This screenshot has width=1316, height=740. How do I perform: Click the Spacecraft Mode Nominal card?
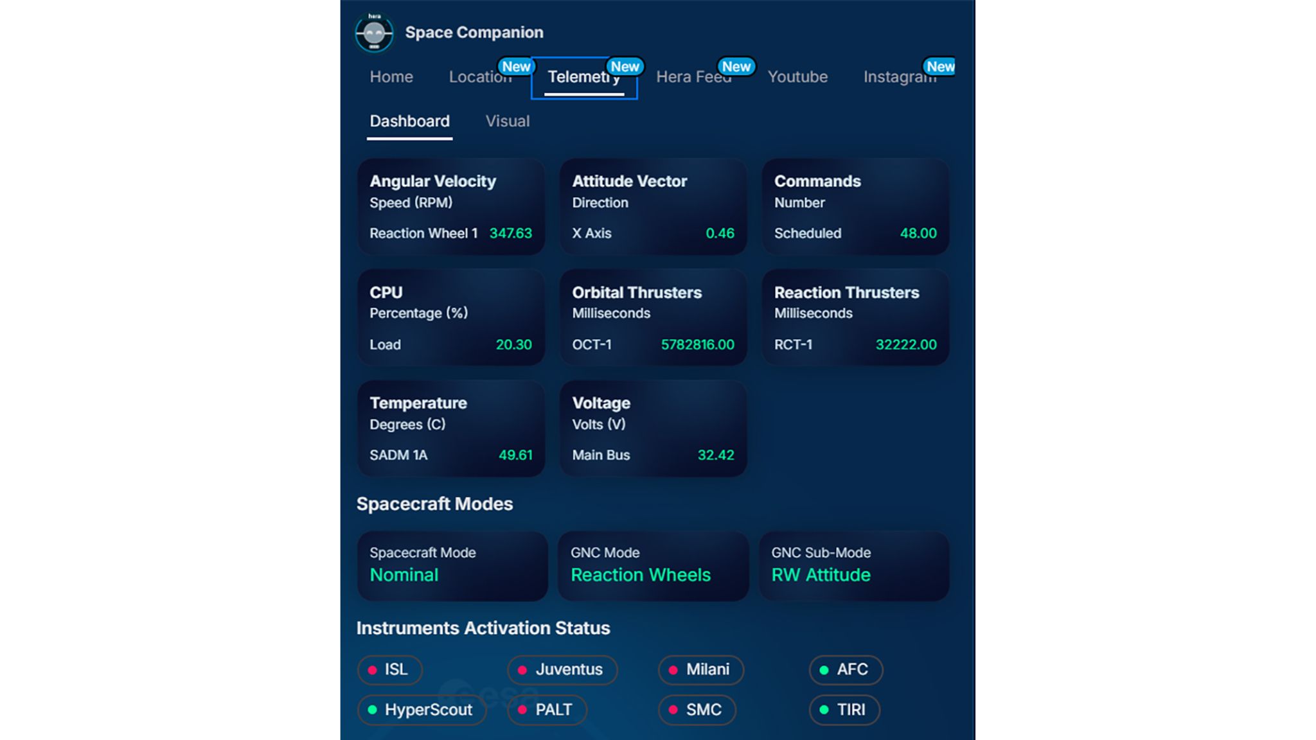[452, 566]
